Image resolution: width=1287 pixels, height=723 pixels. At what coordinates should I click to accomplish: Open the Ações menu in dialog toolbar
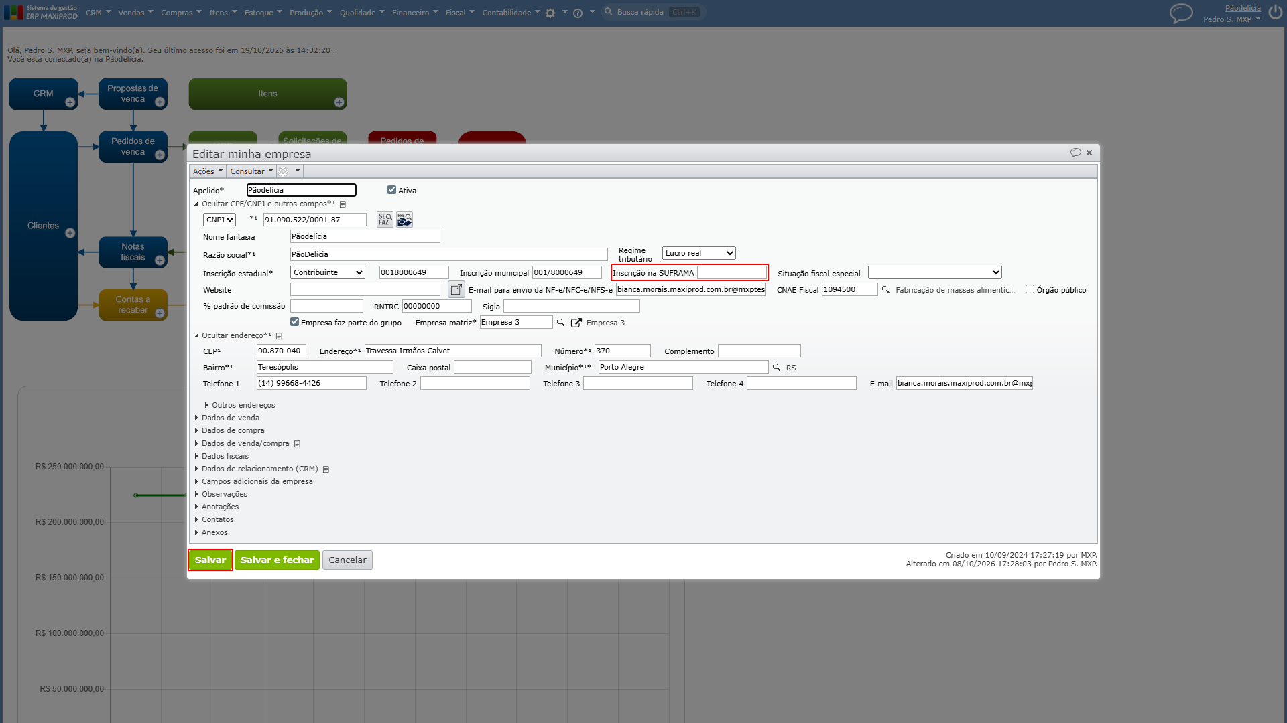[x=208, y=171]
